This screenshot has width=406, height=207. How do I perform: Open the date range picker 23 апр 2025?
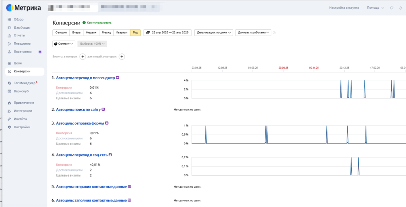(x=167, y=32)
